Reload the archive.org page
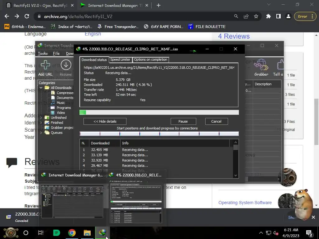Viewport: 319px width, 239px height. point(27,16)
